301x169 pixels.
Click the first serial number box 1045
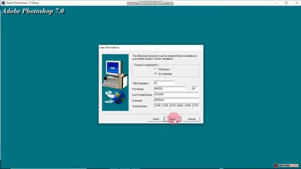158,106
